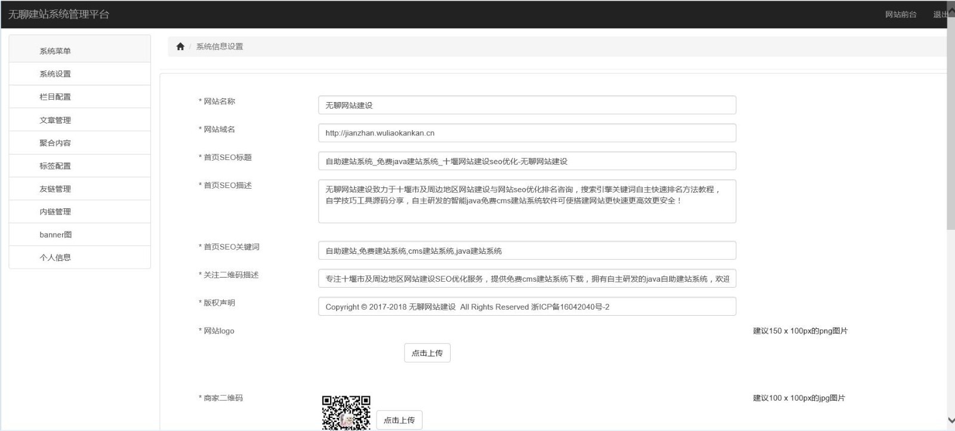Click 系统信息设置 breadcrumb text
Image resolution: width=955 pixels, height=431 pixels.
click(x=219, y=47)
